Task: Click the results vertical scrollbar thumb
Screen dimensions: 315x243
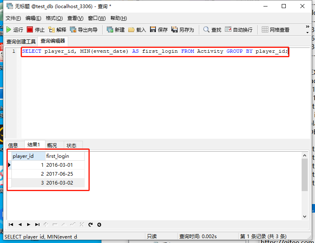Action: point(304,175)
